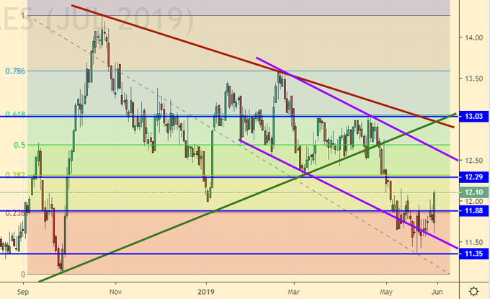The width and height of the screenshot is (490, 299).
Task: Select the 0.618 Fibonacci level label
Action: point(15,115)
